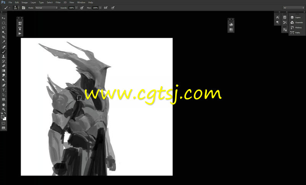The width and height of the screenshot is (306, 185).
Task: Select the Healing Brush tool
Action: 3,47
